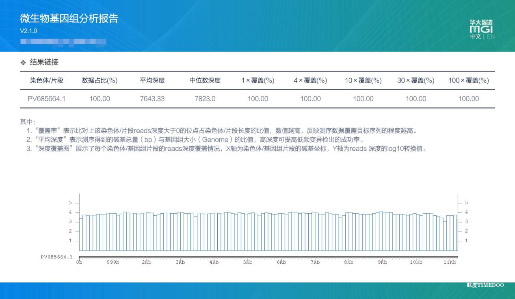The height and width of the screenshot is (299, 515).
Task: Click the 1×覆盖(%) column header
Action: point(258,80)
